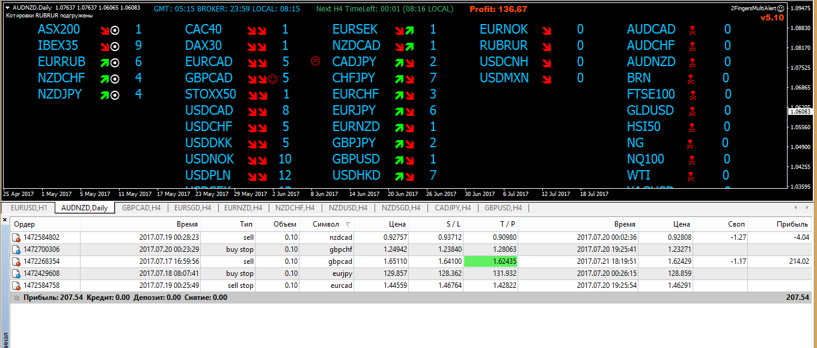Open the GBPUSD,H4 chart tab

(503, 208)
